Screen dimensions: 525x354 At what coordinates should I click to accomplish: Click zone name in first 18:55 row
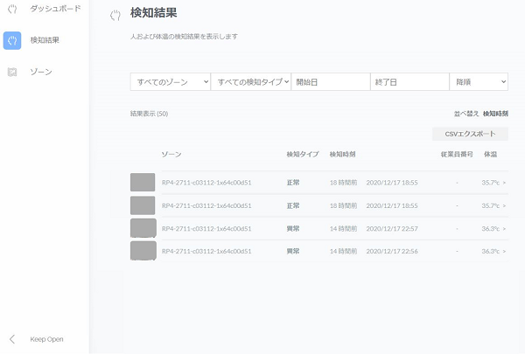coord(206,183)
